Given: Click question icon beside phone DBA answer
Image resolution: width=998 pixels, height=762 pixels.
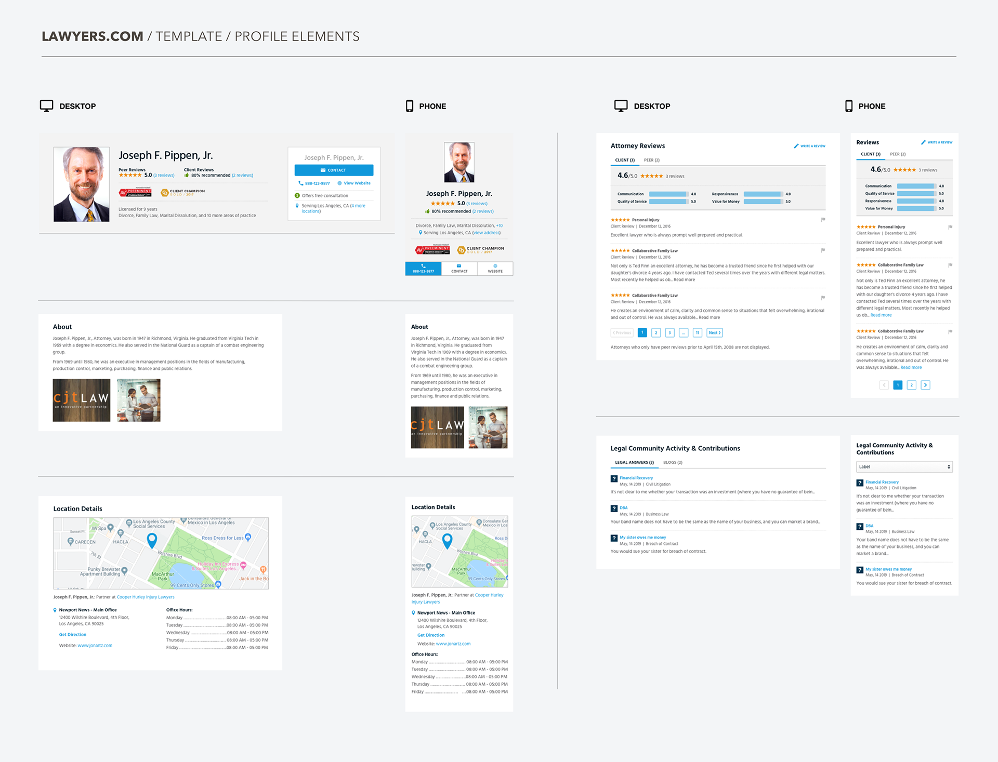Looking at the screenshot, I should pos(860,527).
